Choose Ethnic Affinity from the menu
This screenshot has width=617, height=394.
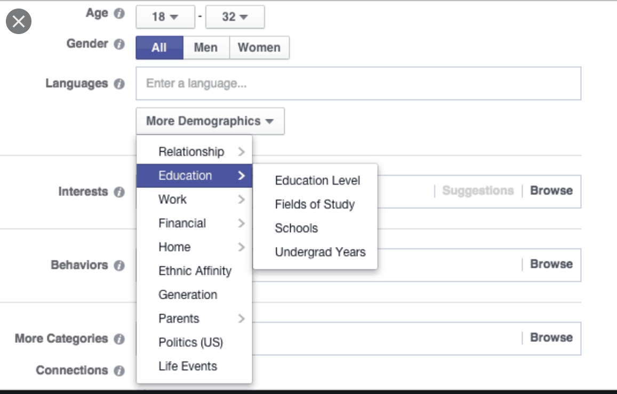tap(195, 271)
